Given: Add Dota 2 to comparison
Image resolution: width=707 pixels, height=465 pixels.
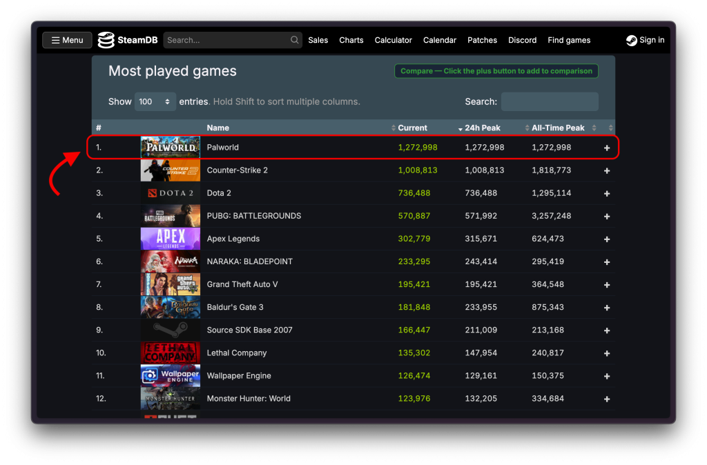Looking at the screenshot, I should 607,193.
